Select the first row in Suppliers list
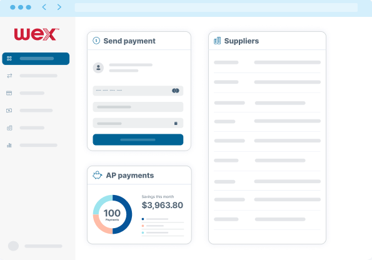Image resolution: width=372 pixels, height=260 pixels. (x=267, y=62)
